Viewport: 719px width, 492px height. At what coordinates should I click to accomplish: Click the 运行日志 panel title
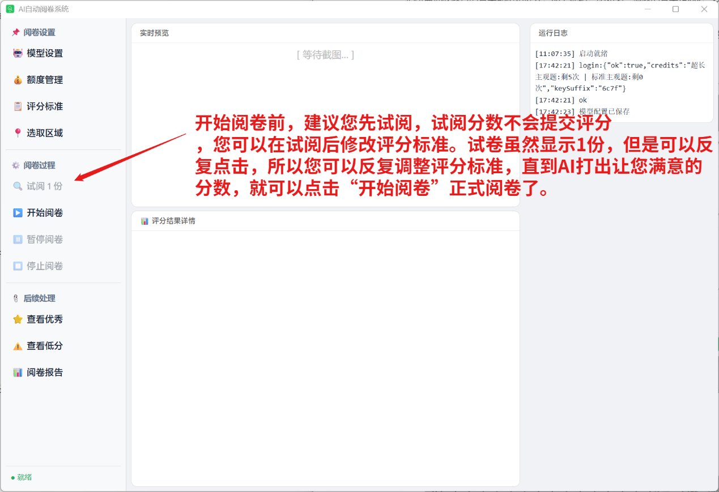click(553, 33)
